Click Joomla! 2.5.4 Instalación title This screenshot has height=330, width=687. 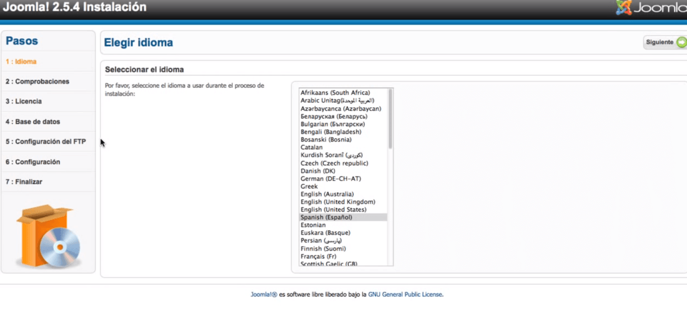click(x=74, y=7)
